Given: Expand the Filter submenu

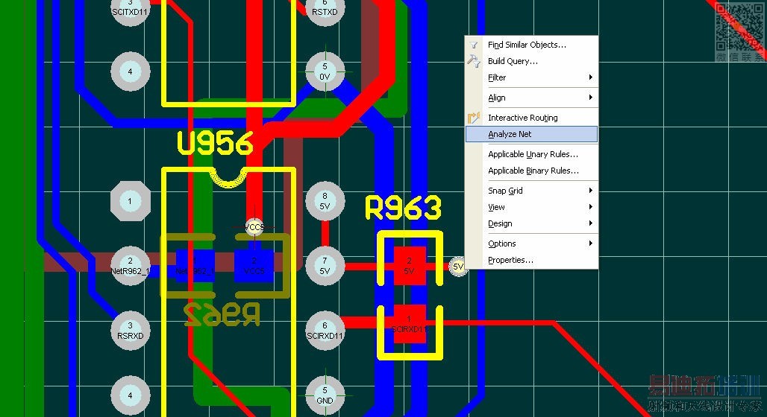Looking at the screenshot, I should tap(531, 77).
